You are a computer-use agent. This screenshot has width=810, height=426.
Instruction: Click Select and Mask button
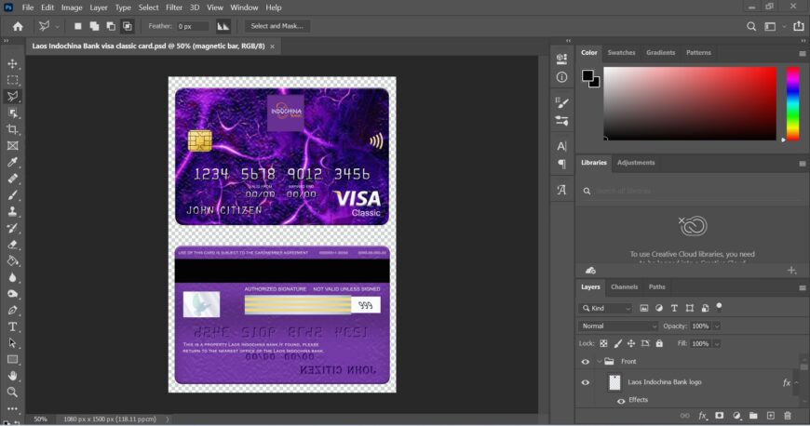[277, 26]
